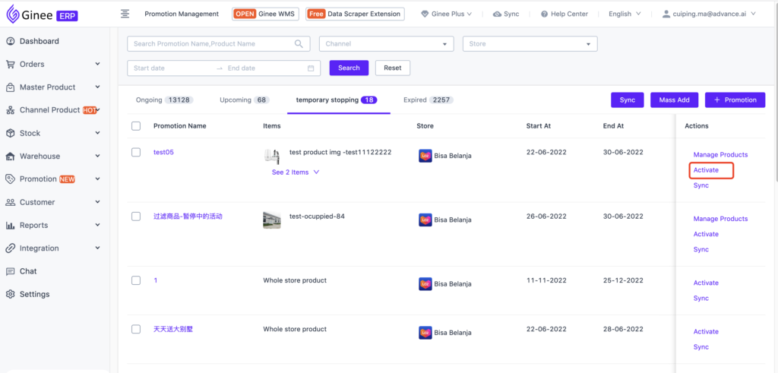Click the Start date field
778x373 pixels.
171,68
